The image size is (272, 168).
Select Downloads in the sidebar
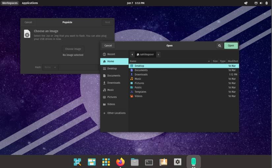[114, 83]
